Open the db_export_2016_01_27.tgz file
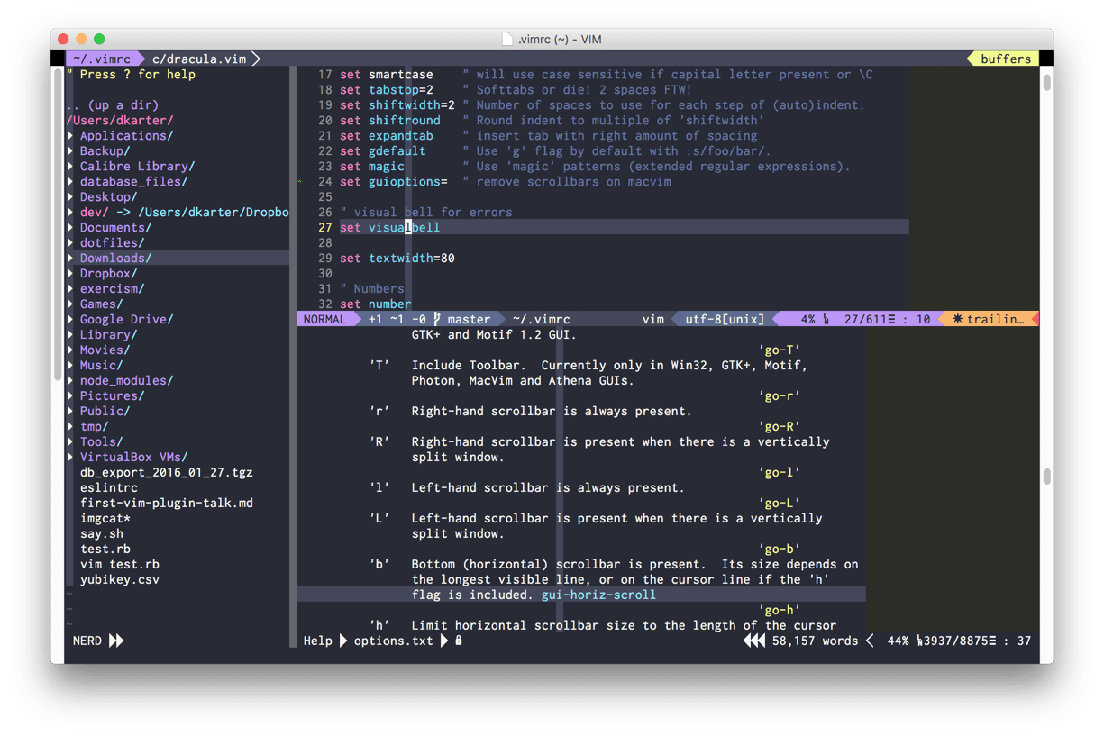The height and width of the screenshot is (736, 1104). 167,473
